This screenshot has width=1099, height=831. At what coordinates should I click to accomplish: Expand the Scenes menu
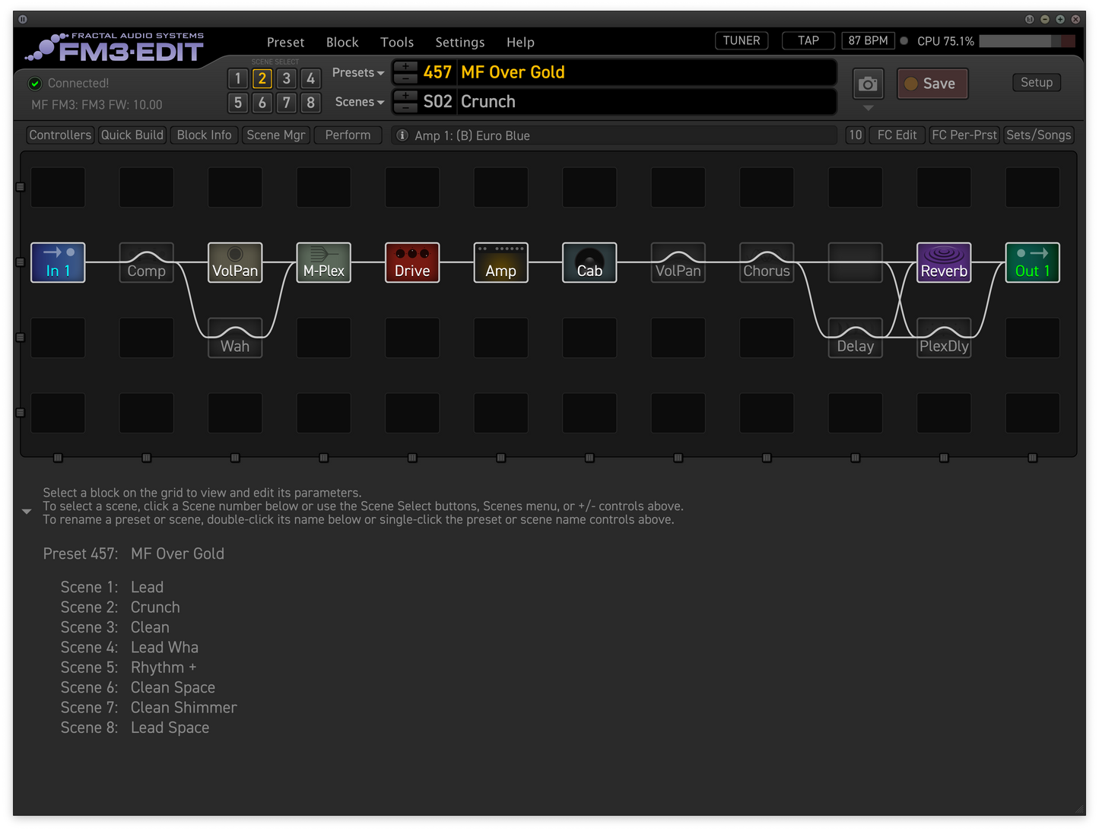358,101
